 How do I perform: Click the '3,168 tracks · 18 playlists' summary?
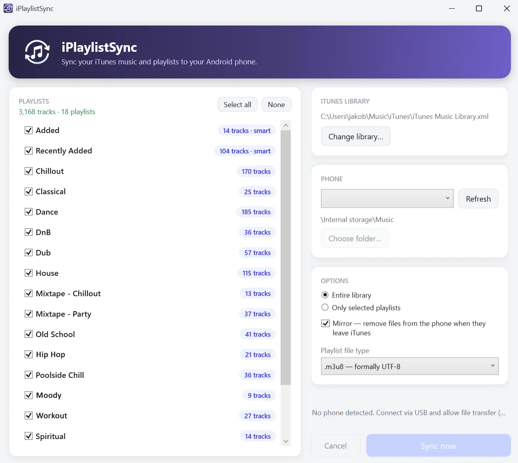click(x=57, y=112)
